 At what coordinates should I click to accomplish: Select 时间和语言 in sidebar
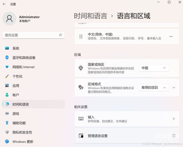pyautogui.click(x=34, y=104)
